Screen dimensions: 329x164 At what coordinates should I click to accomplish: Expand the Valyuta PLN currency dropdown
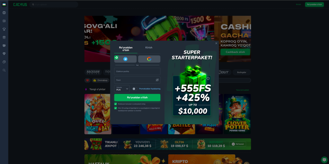(x=122, y=89)
